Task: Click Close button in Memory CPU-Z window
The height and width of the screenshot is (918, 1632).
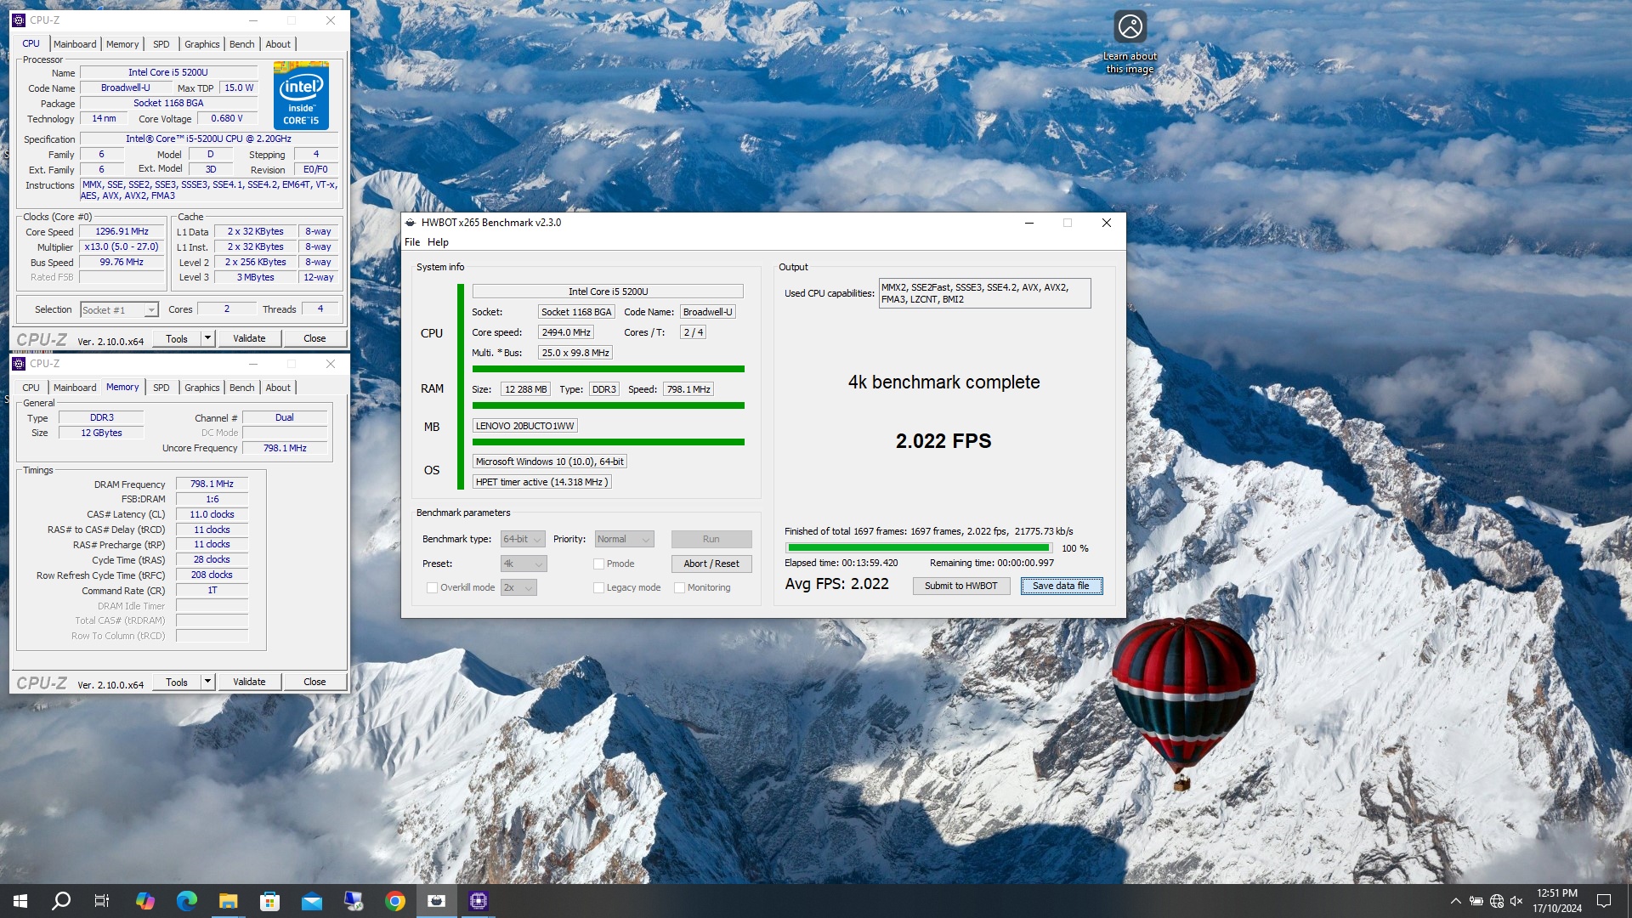Action: coord(314,682)
